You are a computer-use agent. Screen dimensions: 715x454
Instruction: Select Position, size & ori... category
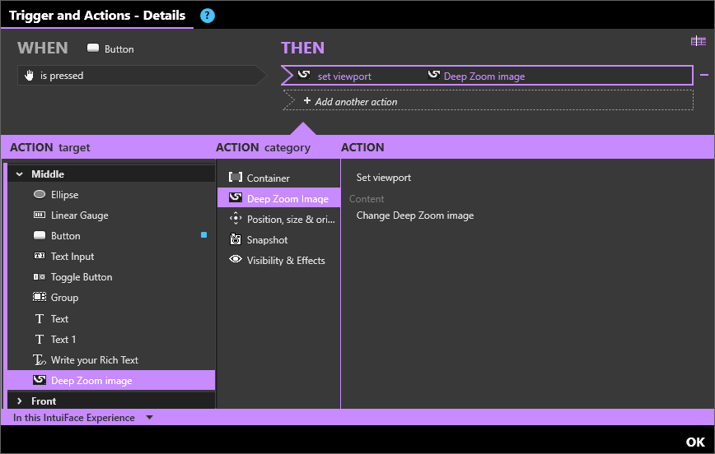[x=278, y=219]
